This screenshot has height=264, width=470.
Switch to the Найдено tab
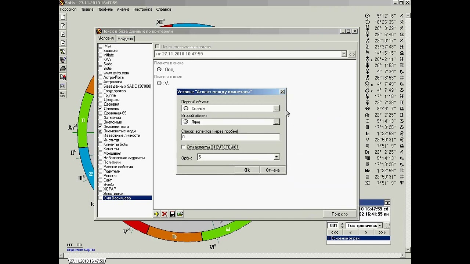tap(125, 39)
